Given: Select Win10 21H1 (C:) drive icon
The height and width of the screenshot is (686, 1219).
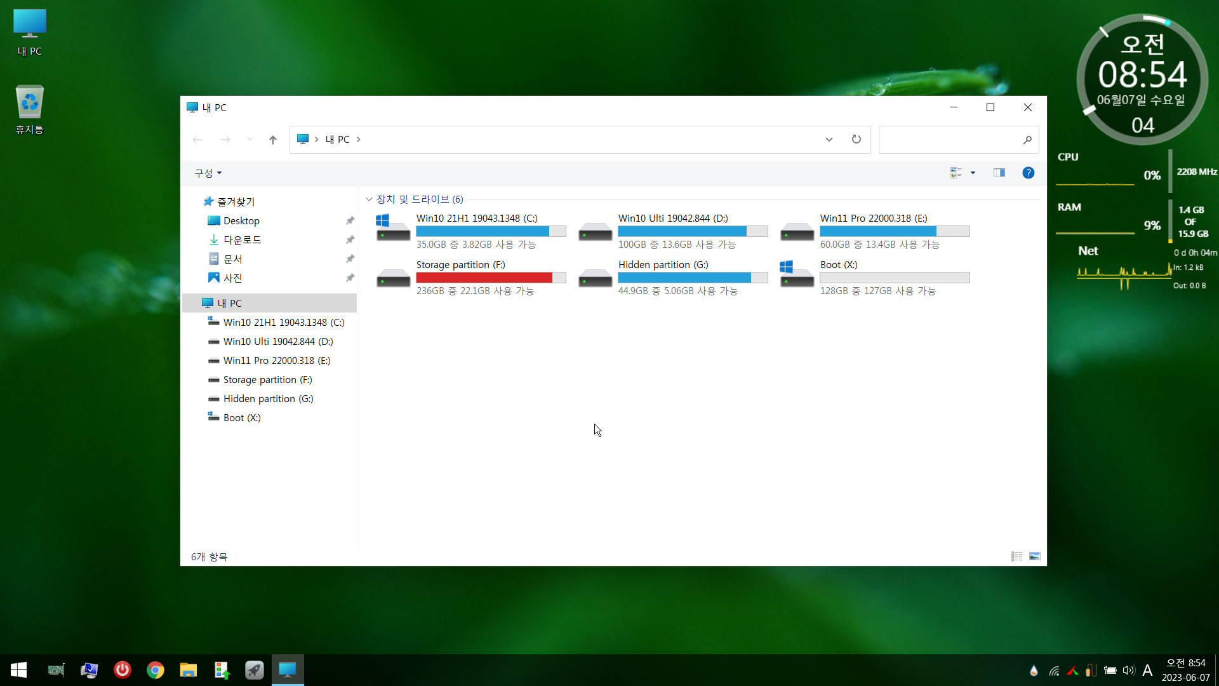Looking at the screenshot, I should pyautogui.click(x=393, y=229).
